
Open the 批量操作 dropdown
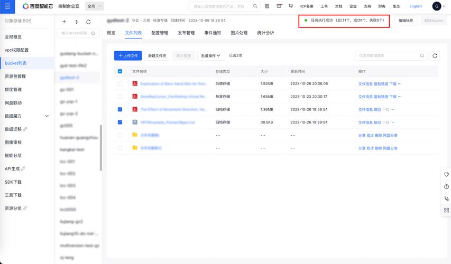(x=210, y=56)
